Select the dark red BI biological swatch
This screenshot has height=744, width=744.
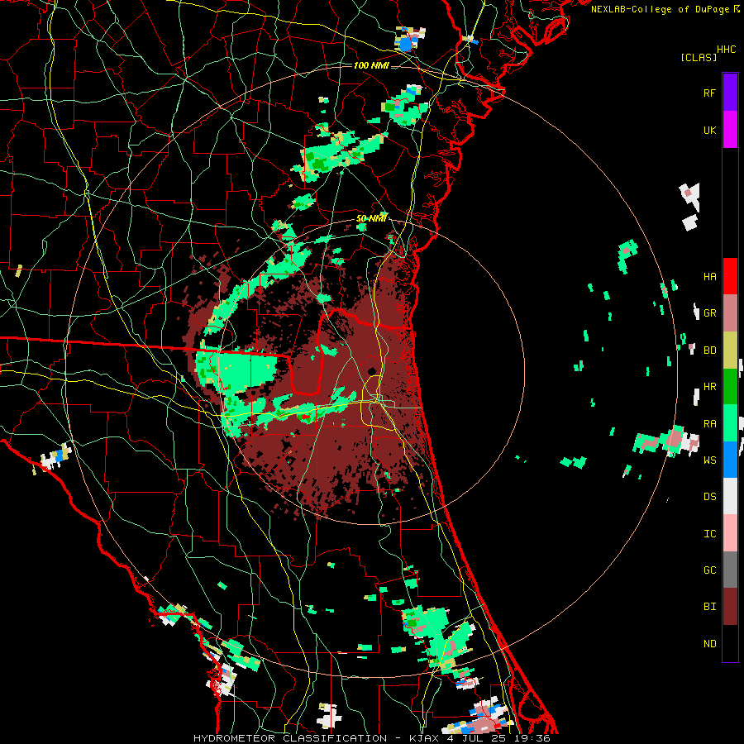(730, 607)
